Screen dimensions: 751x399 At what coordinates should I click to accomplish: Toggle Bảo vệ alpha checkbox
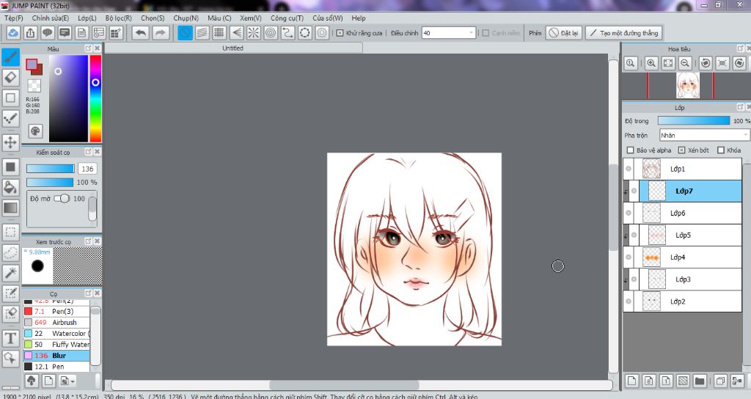pos(630,150)
